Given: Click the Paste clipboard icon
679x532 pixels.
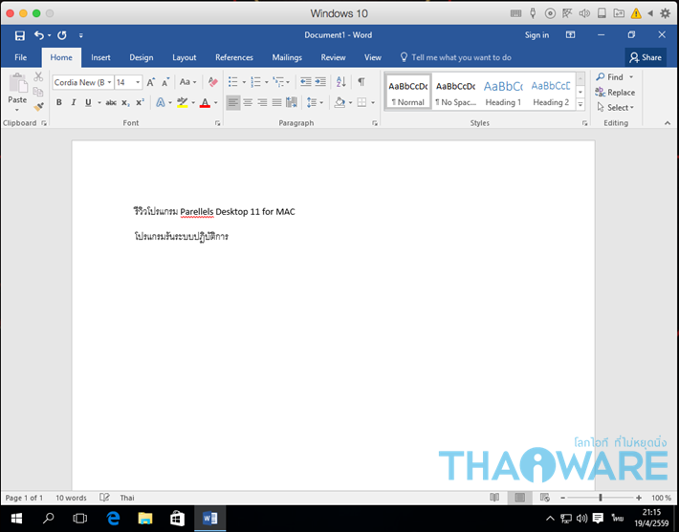Looking at the screenshot, I should coord(18,83).
